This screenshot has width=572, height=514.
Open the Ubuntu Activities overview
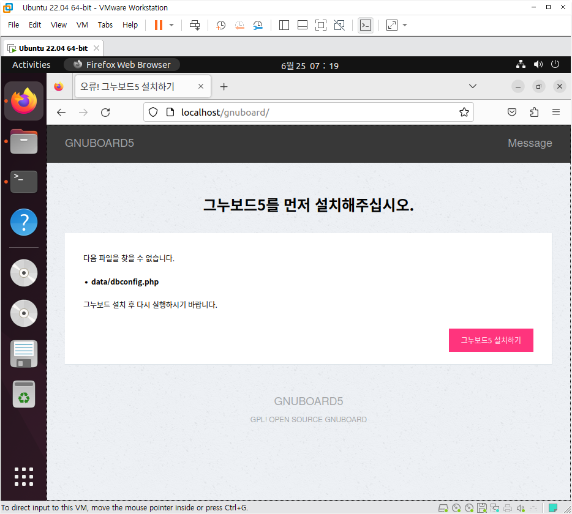[31, 65]
